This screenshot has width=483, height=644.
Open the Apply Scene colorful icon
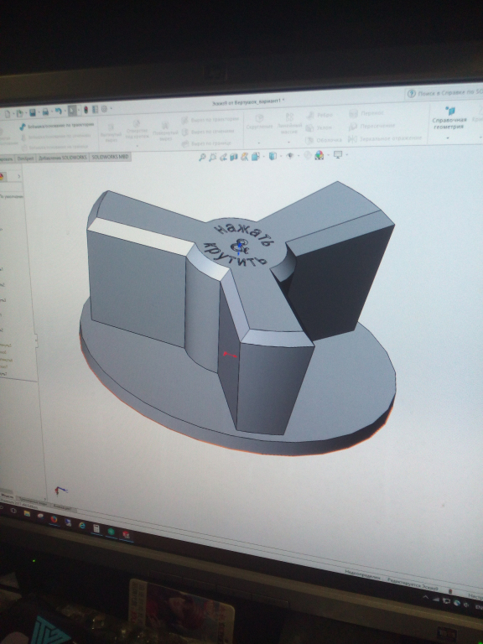point(319,155)
